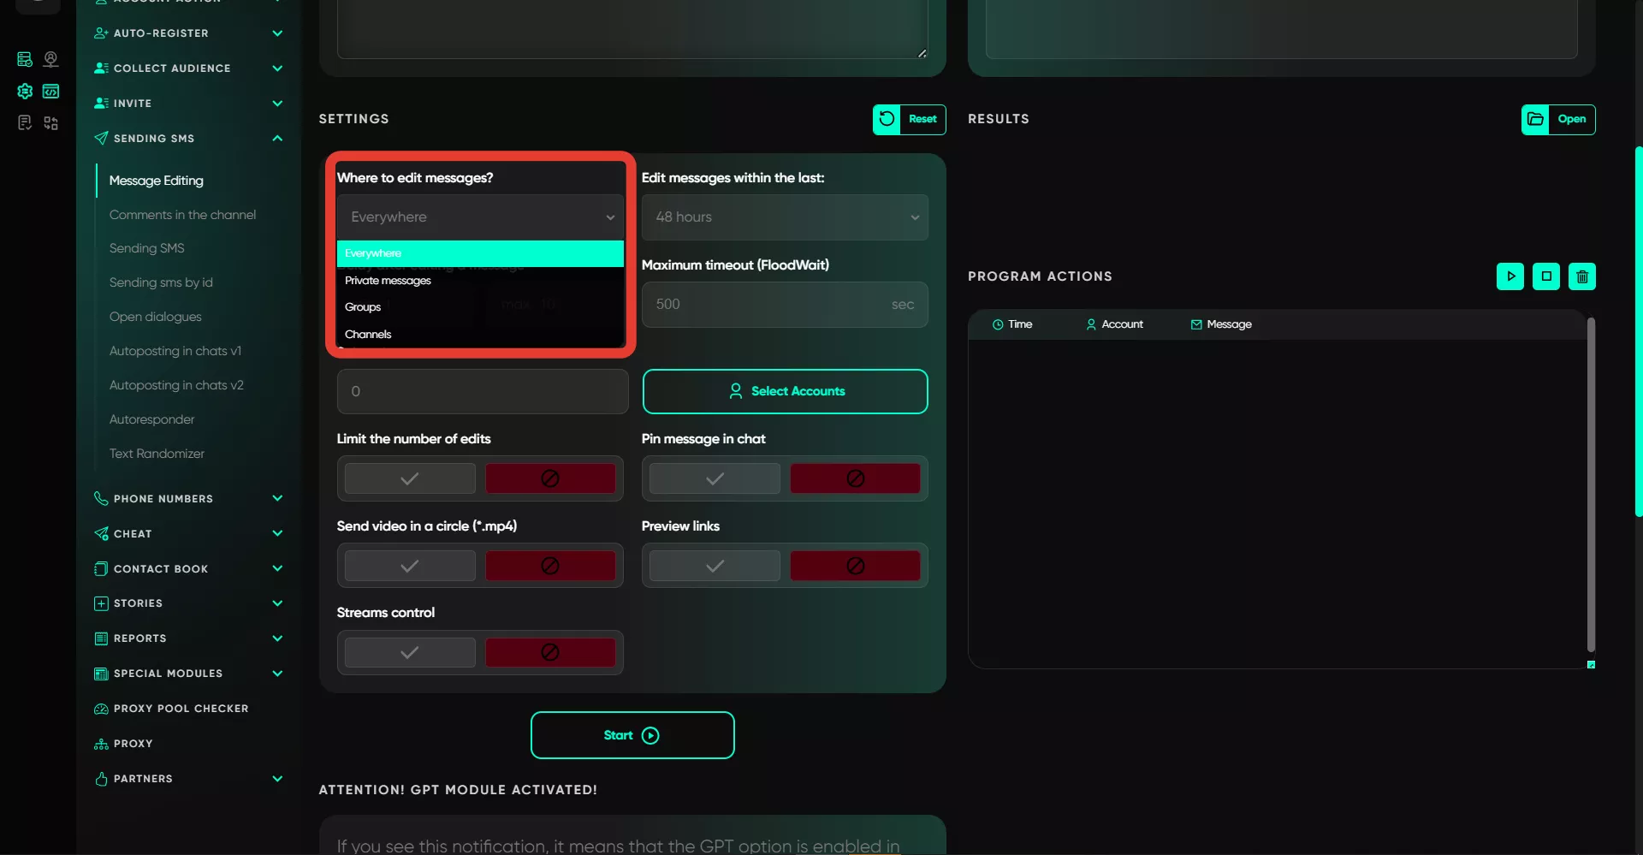Open the code window icon in left strip
1643x855 pixels.
point(51,91)
